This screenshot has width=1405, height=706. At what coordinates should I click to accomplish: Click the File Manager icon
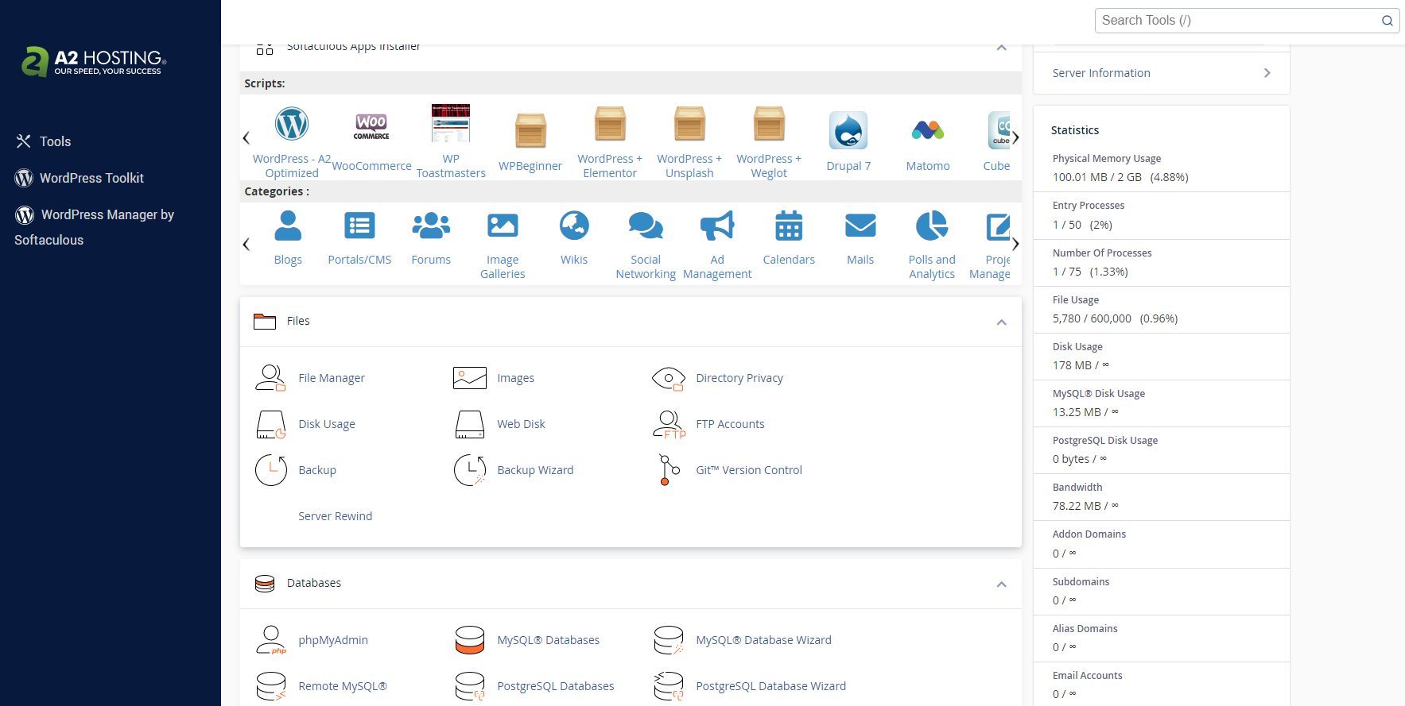coord(270,378)
